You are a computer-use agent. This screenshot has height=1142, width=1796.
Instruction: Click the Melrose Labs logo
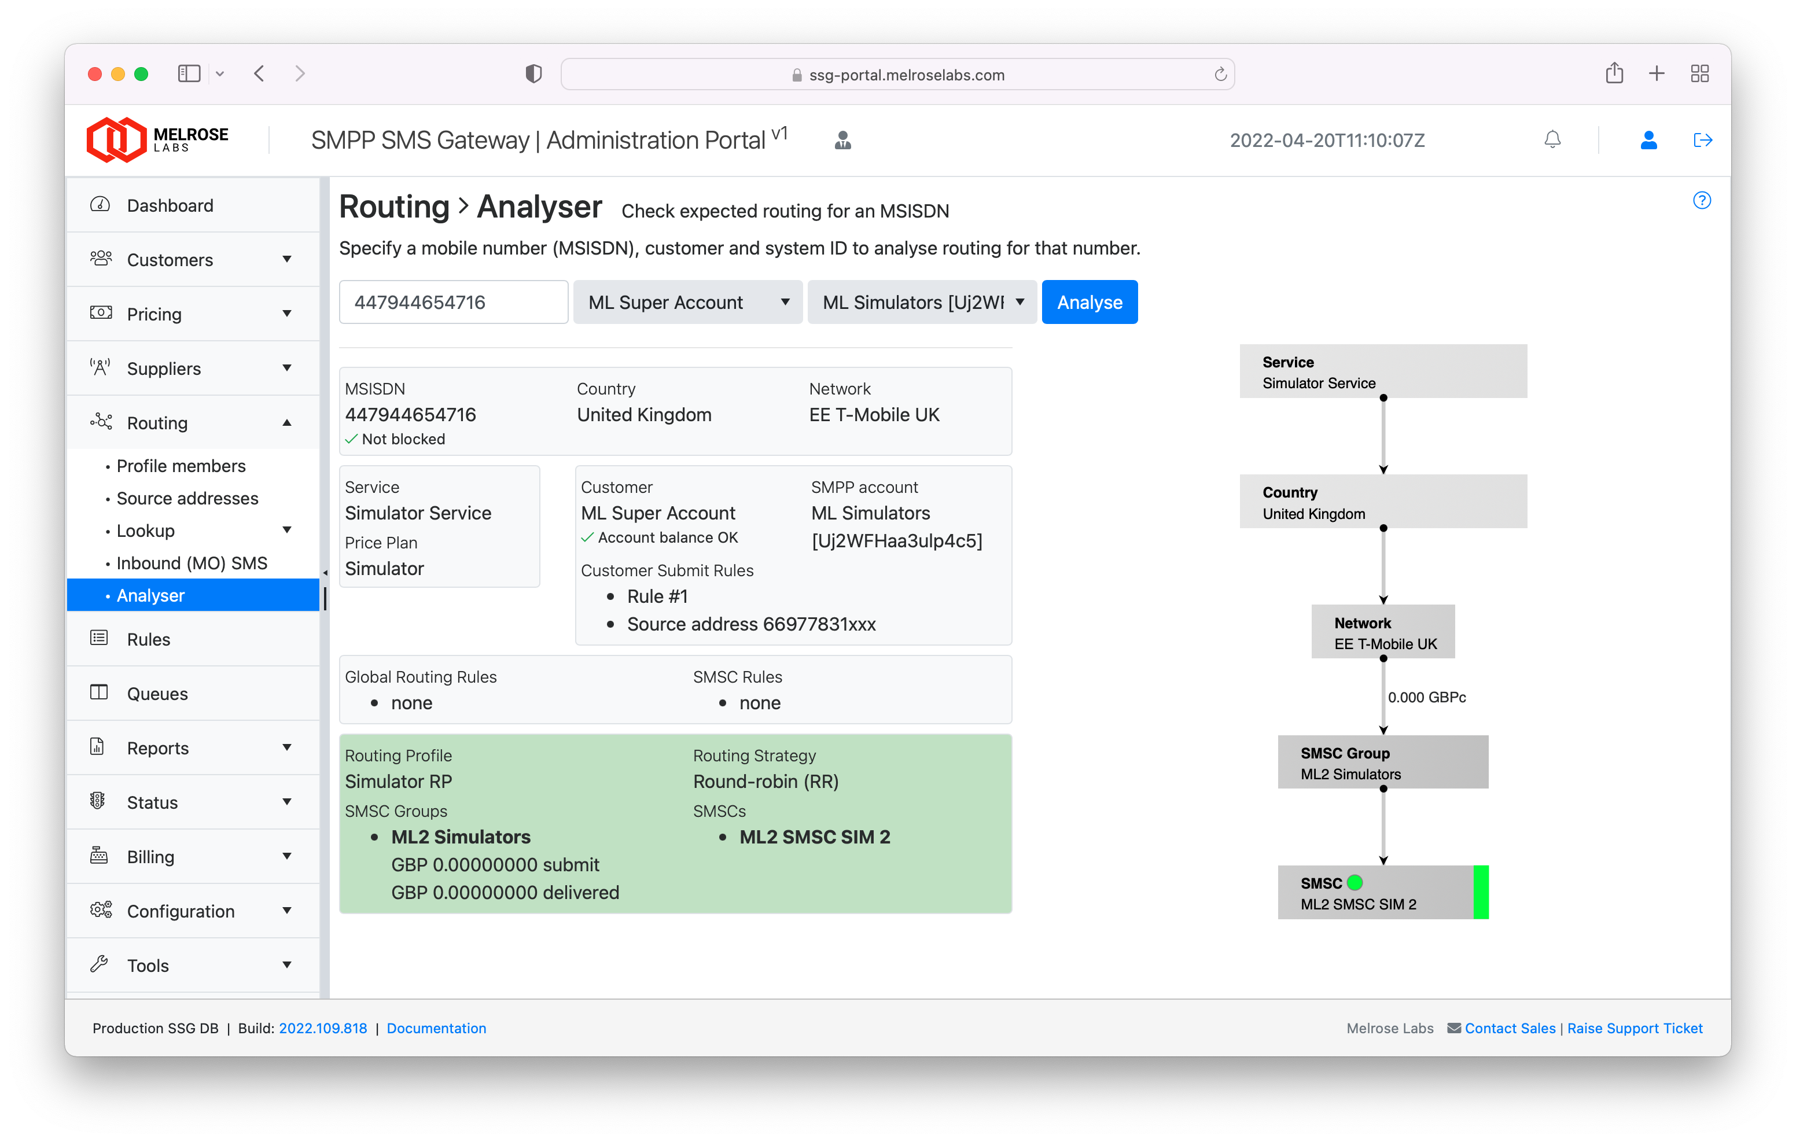[x=157, y=139]
